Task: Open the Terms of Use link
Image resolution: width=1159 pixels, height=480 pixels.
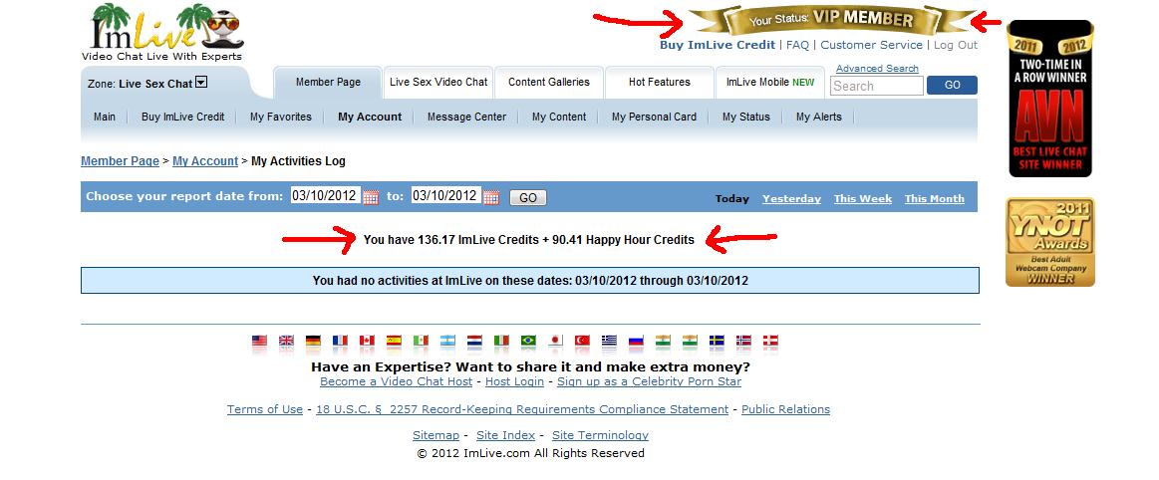Action: tap(265, 409)
